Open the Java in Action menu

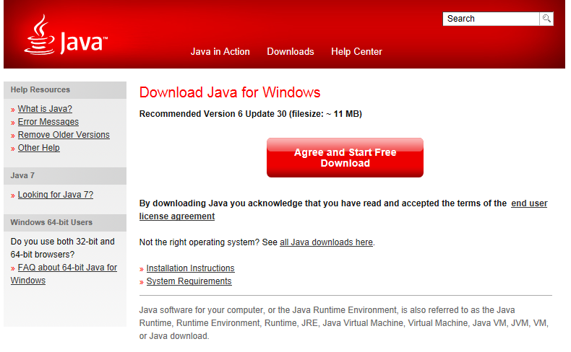(220, 52)
